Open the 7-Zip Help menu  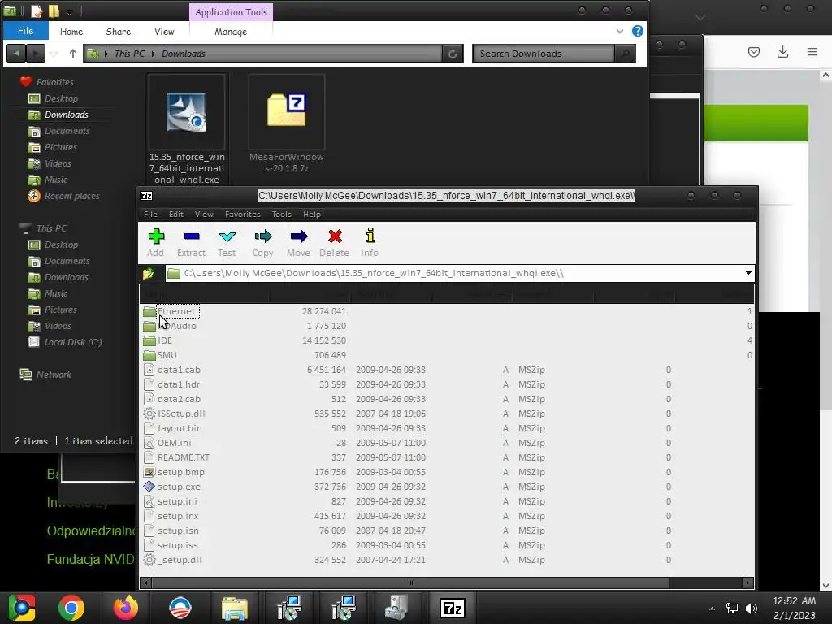(312, 214)
